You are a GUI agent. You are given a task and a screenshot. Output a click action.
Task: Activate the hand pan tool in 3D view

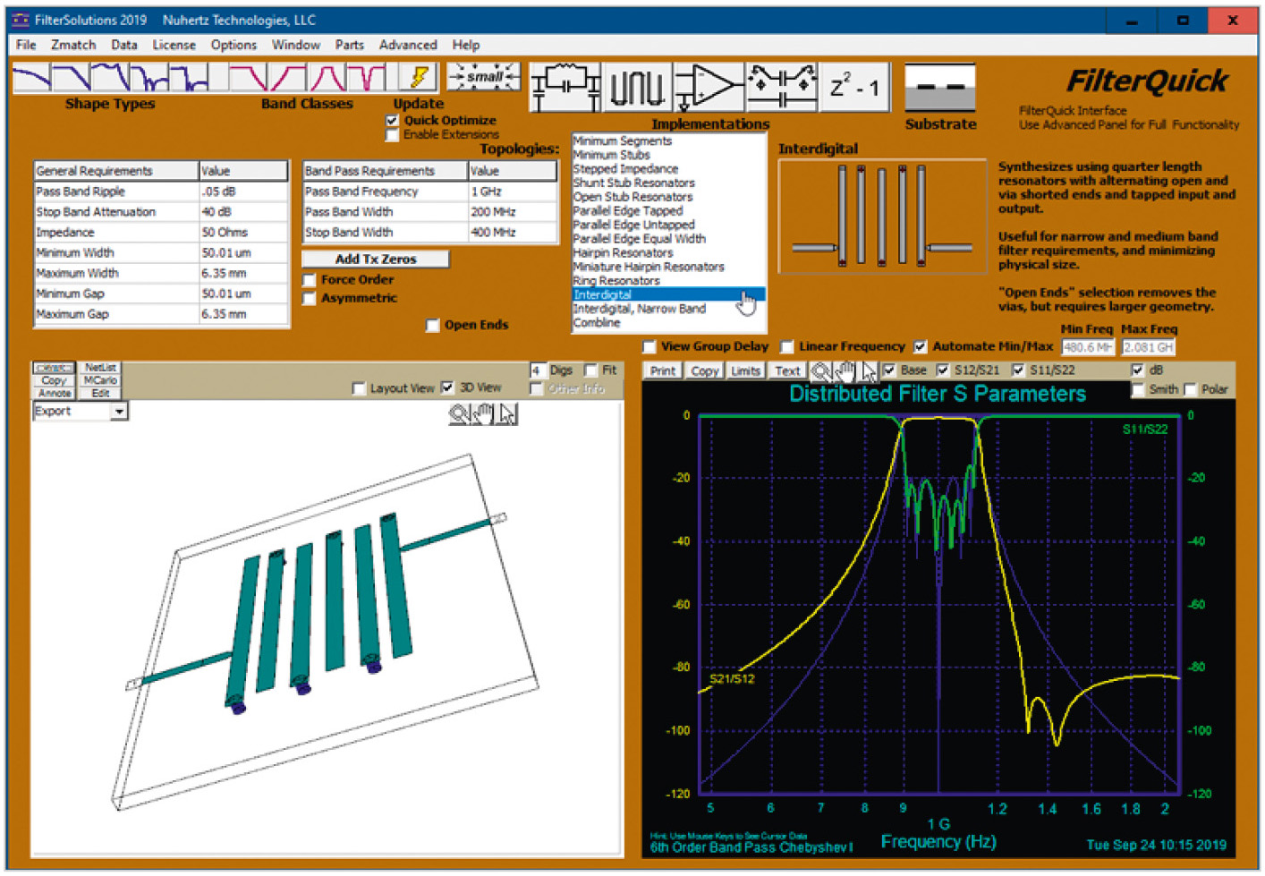click(x=483, y=413)
